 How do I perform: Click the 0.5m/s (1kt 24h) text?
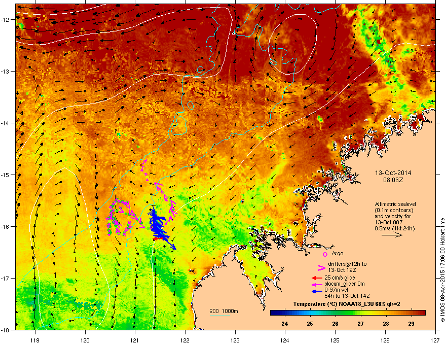[x=395, y=229]
